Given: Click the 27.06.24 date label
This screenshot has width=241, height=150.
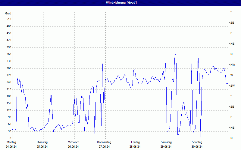Looking at the screenshot, I should point(104,146).
